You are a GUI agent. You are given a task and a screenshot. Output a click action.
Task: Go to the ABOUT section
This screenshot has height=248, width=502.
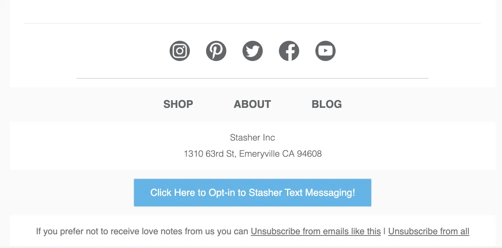pyautogui.click(x=252, y=104)
